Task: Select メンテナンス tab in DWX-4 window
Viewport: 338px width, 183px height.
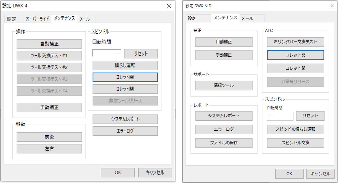Action: pyautogui.click(x=65, y=18)
